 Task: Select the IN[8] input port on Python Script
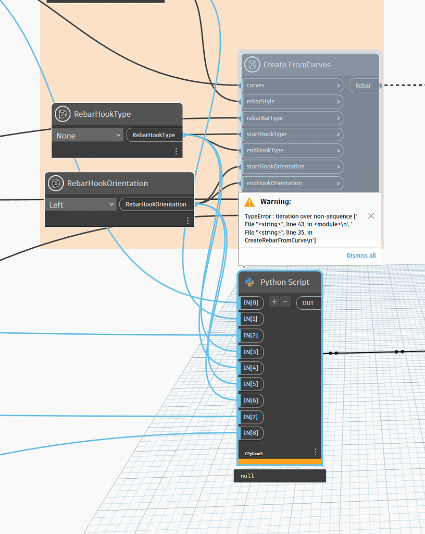pos(251,433)
